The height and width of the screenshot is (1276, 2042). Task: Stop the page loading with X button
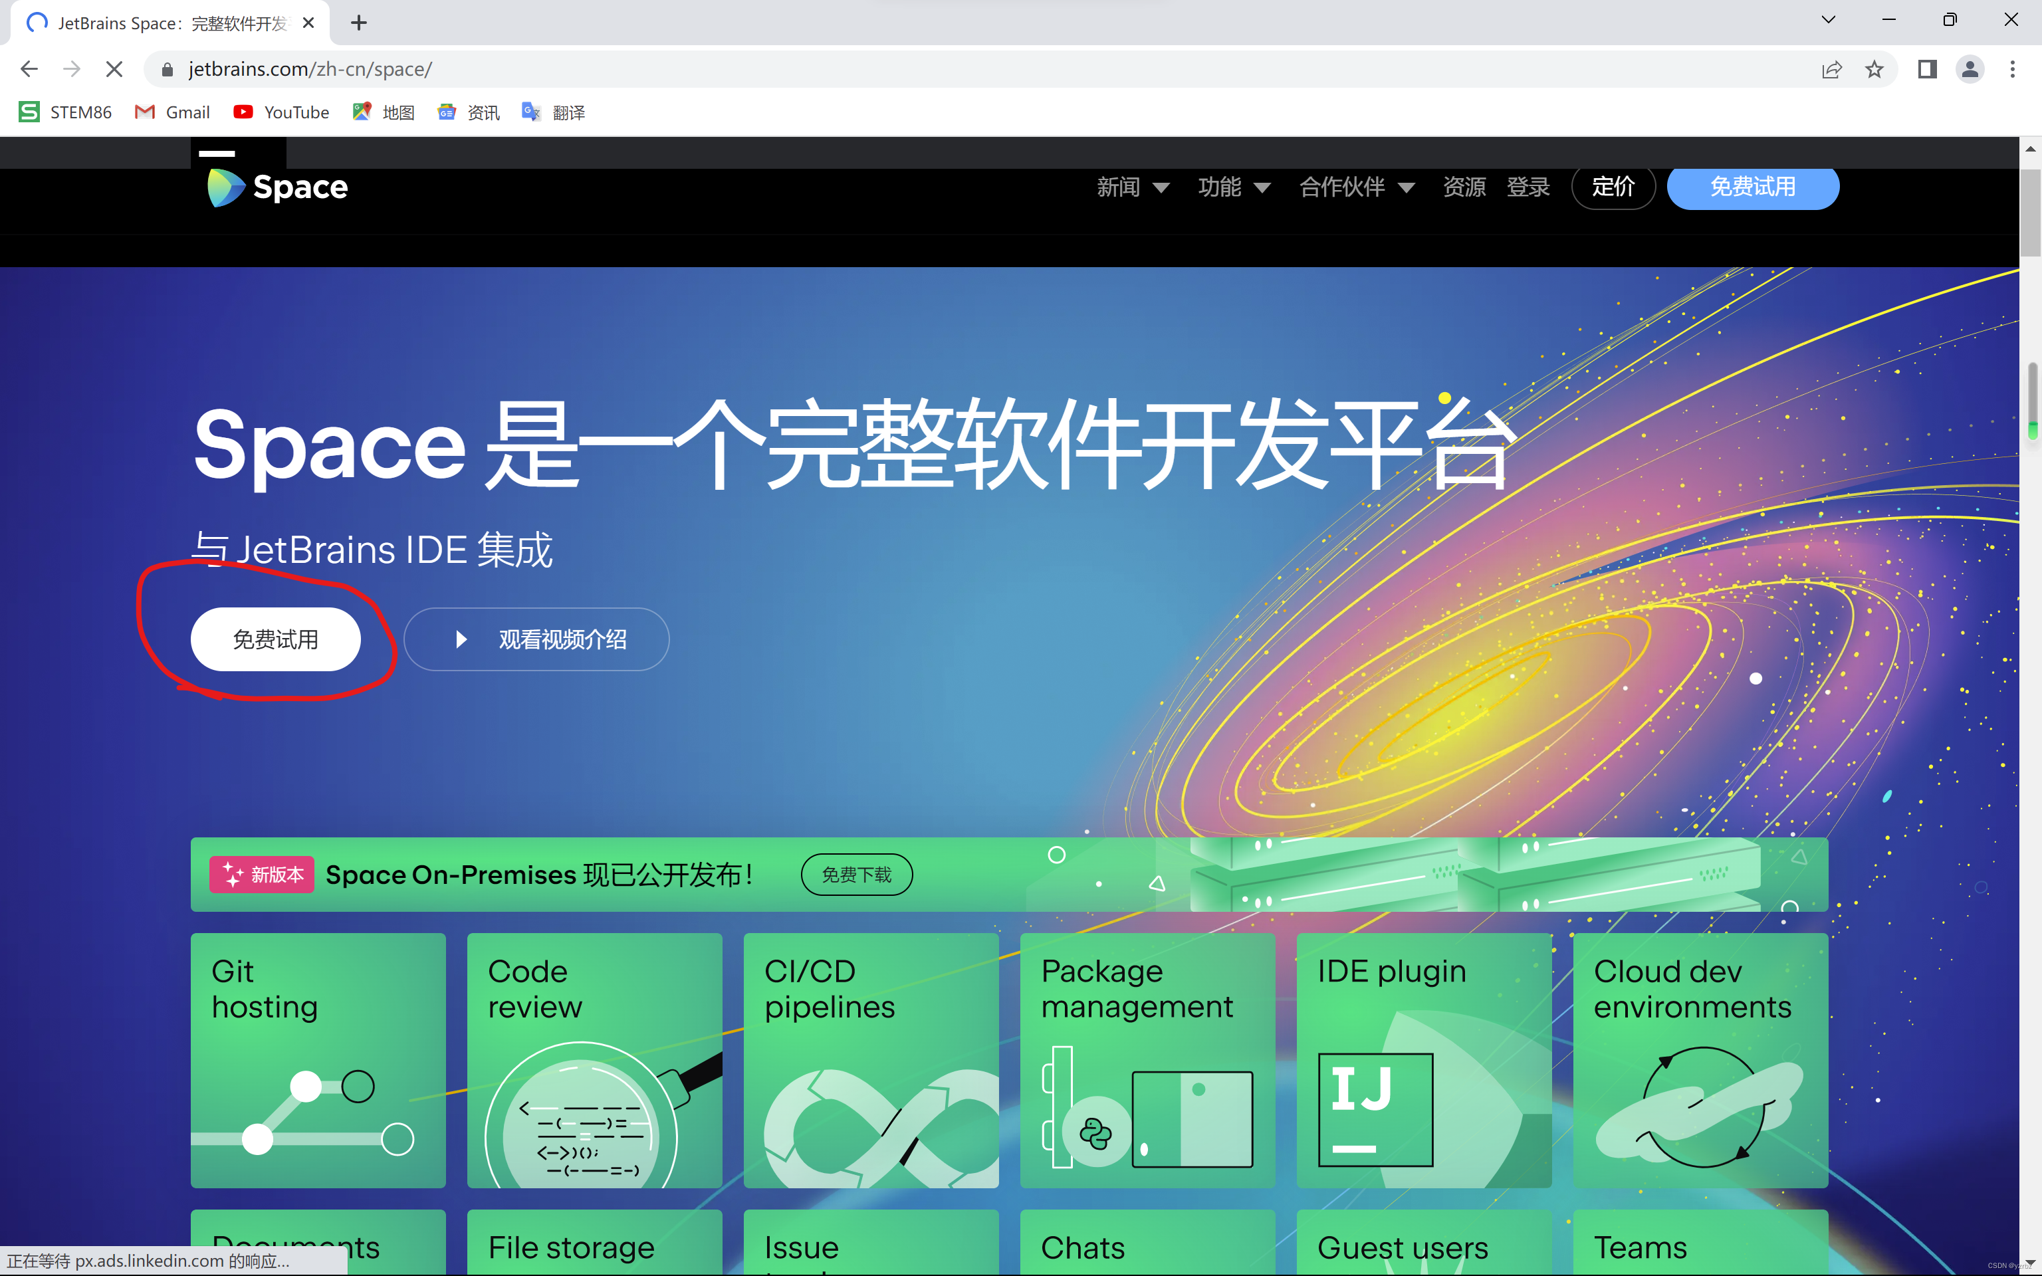pyautogui.click(x=114, y=69)
